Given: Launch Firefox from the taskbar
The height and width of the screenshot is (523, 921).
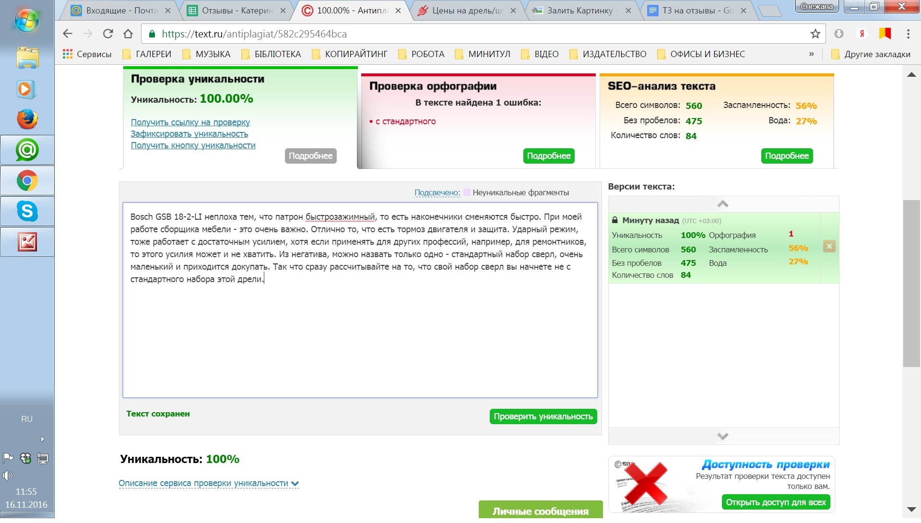Looking at the screenshot, I should point(27,119).
